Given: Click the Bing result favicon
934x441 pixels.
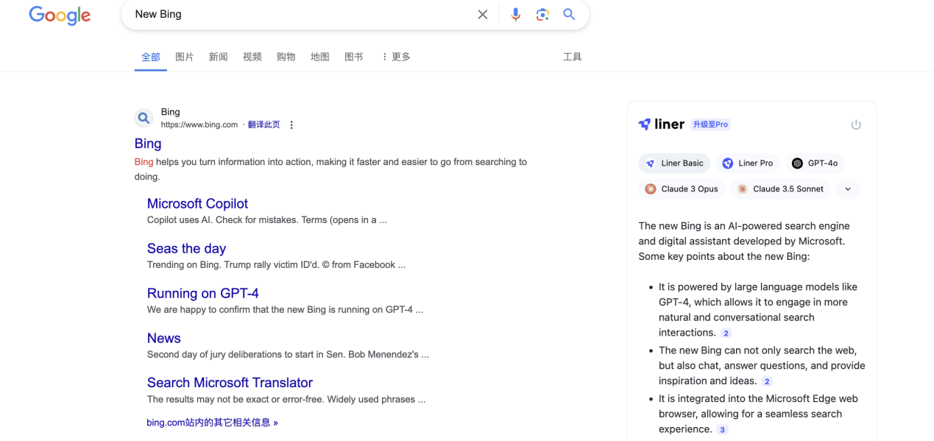Looking at the screenshot, I should pyautogui.click(x=144, y=118).
